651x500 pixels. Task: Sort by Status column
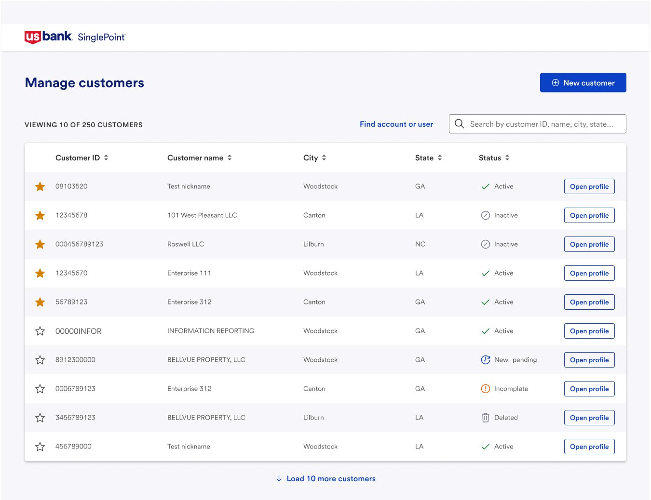pyautogui.click(x=494, y=158)
